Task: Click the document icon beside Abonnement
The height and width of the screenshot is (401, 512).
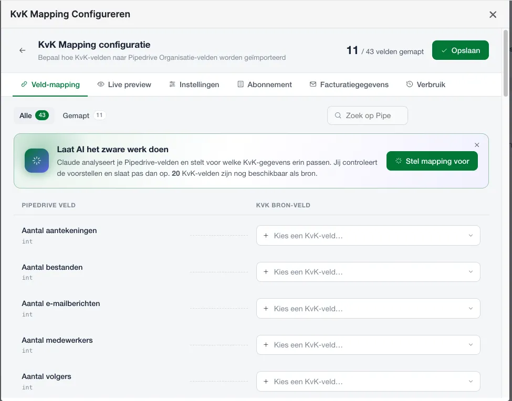Action: point(241,84)
